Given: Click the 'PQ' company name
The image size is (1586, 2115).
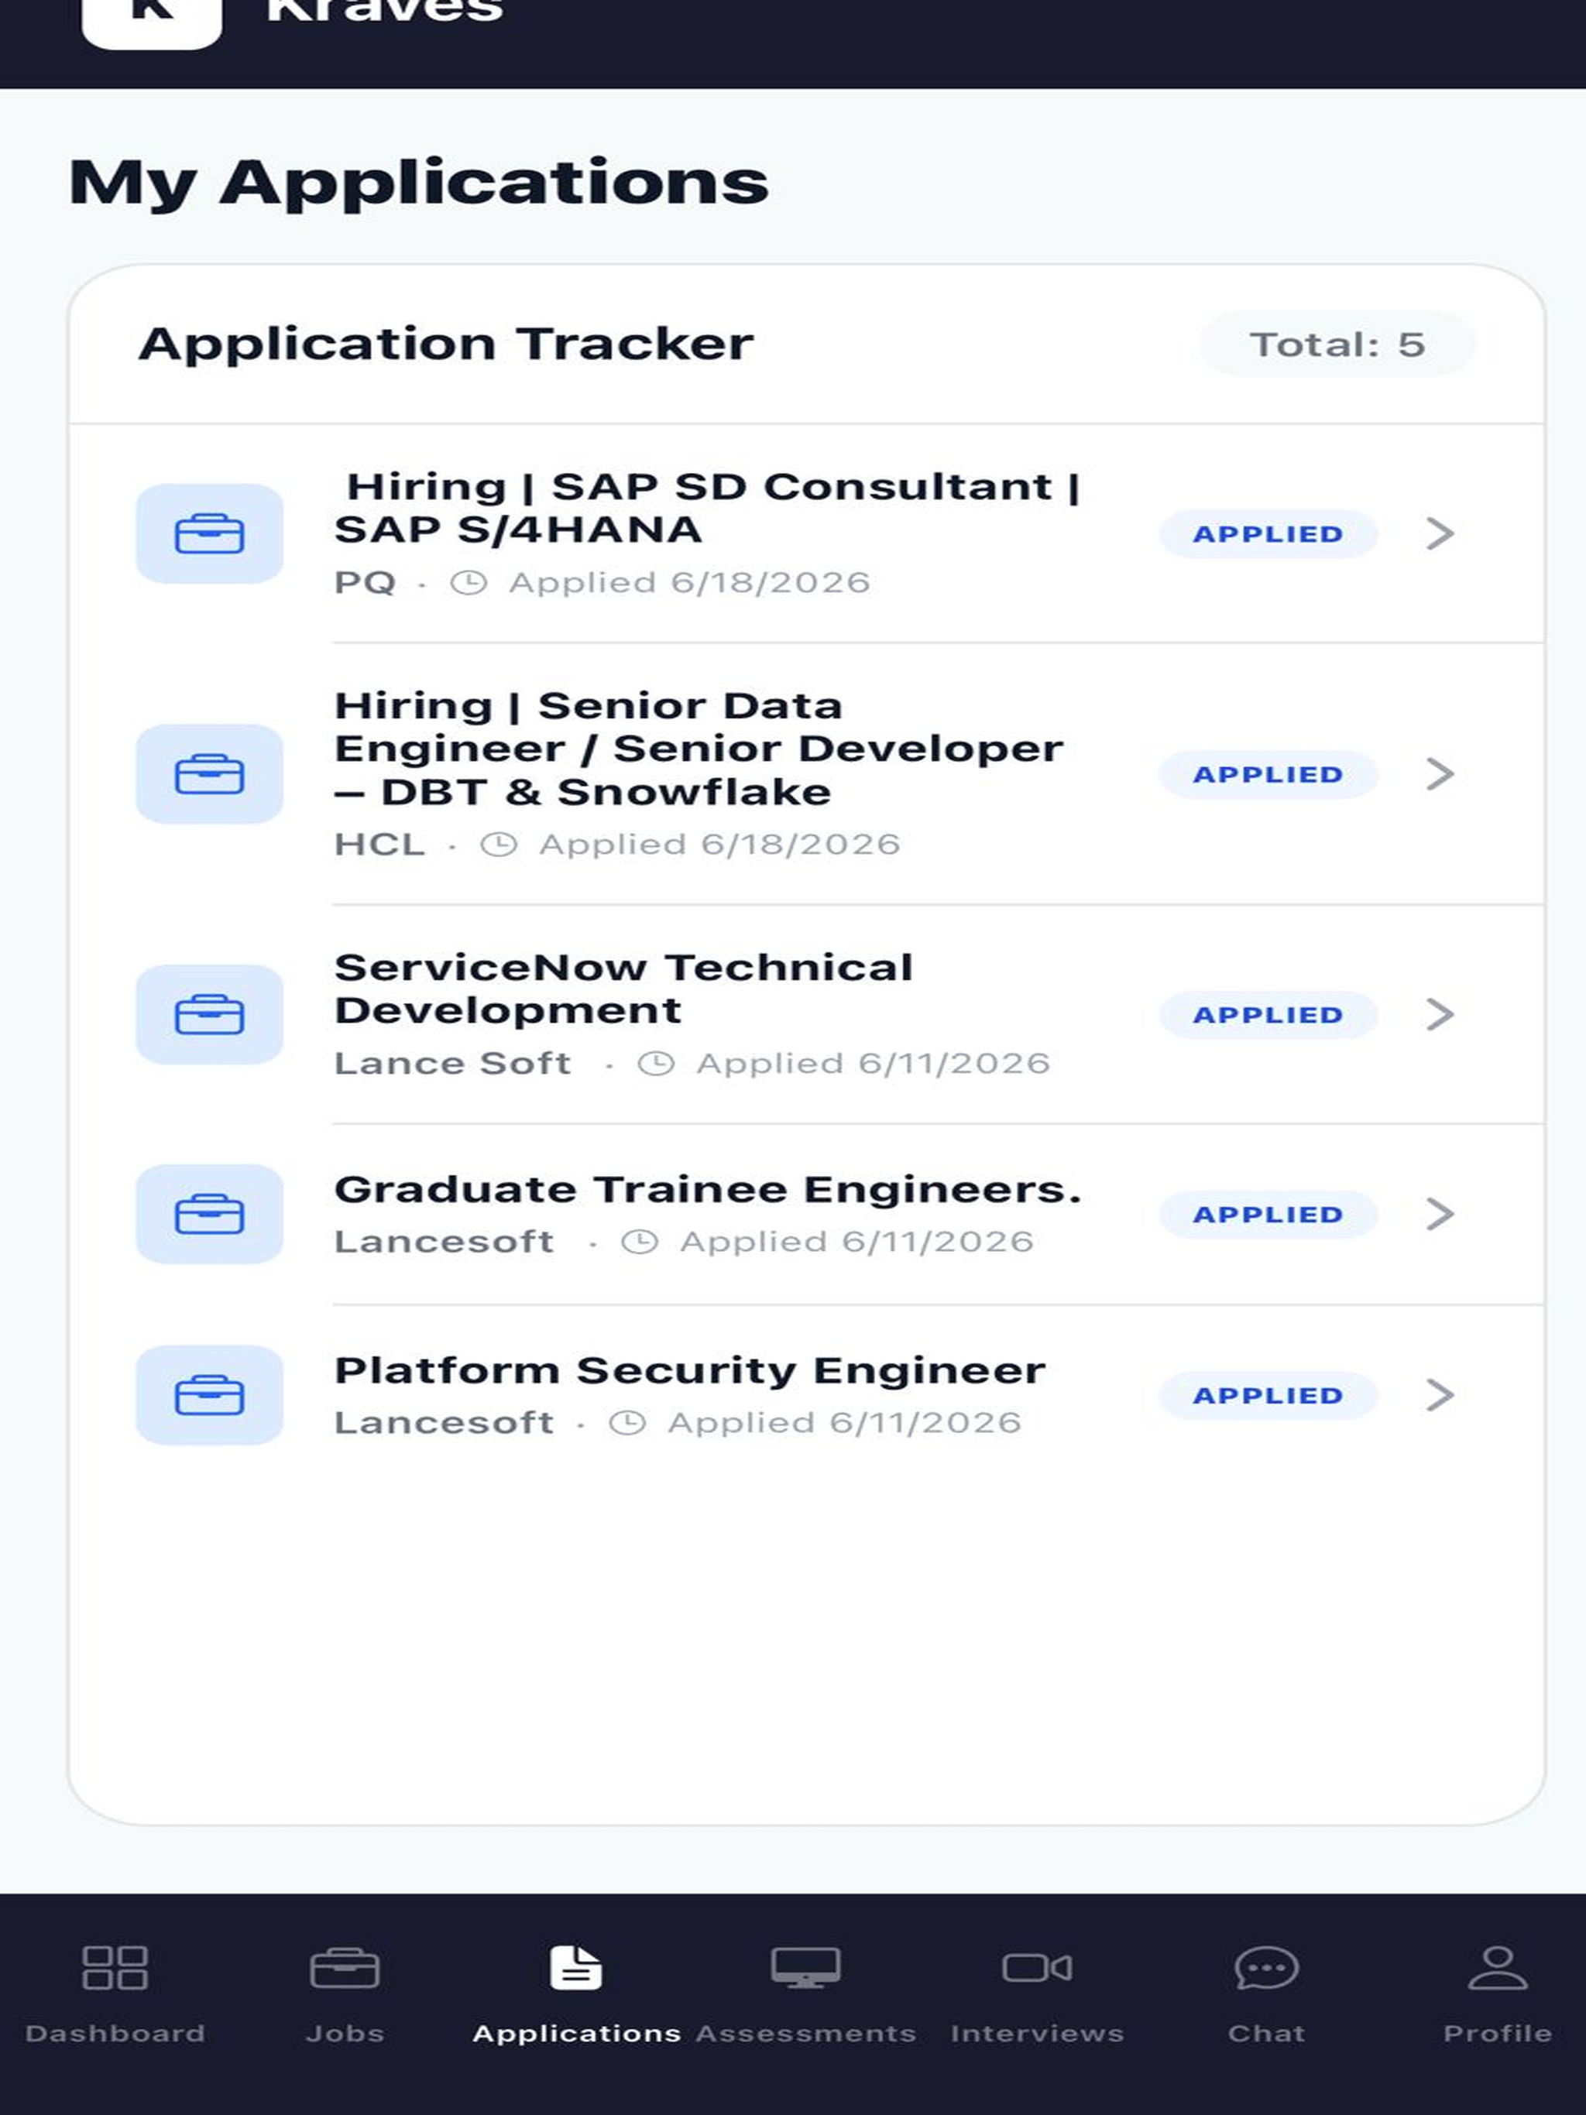Looking at the screenshot, I should click(x=365, y=582).
